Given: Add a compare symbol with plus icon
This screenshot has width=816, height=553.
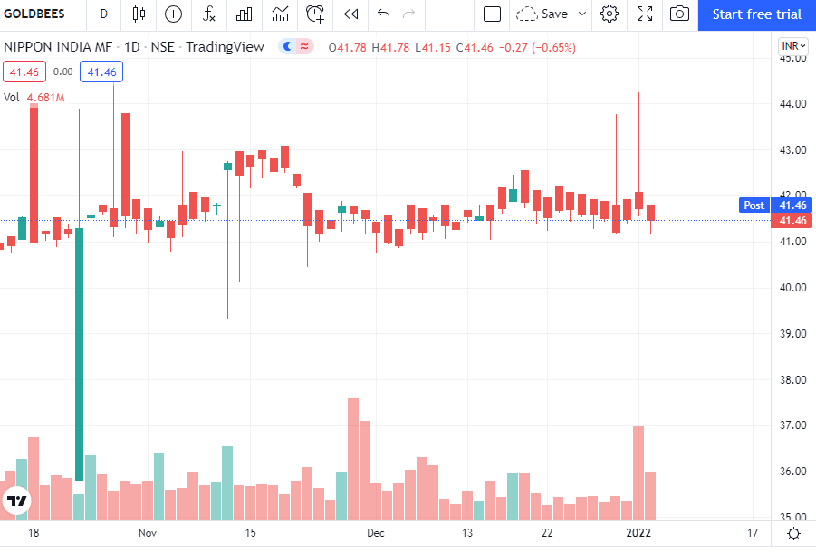Looking at the screenshot, I should [x=173, y=14].
